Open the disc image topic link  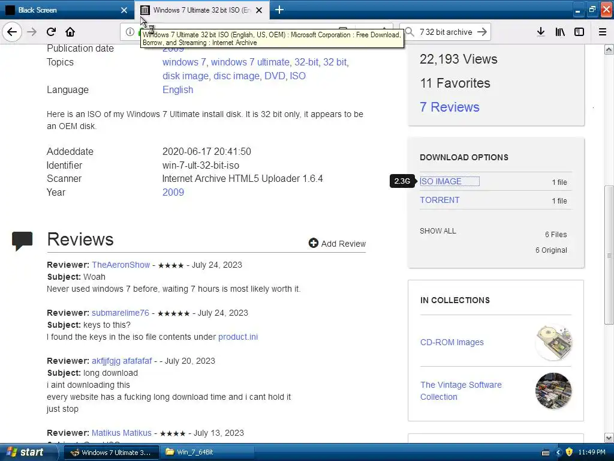click(236, 76)
